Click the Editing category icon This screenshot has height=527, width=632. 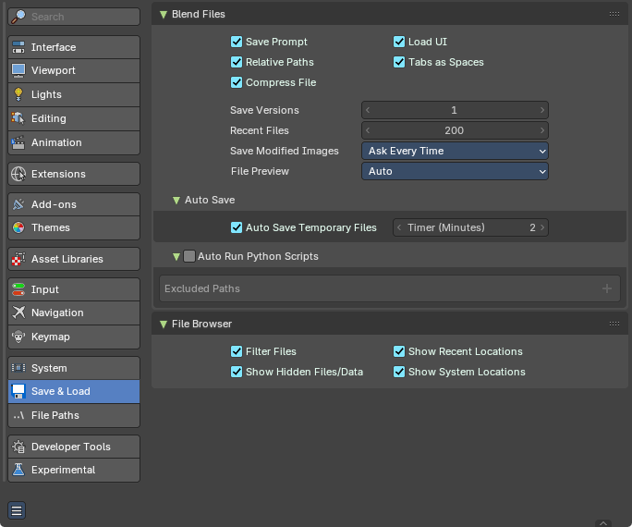pyautogui.click(x=18, y=118)
